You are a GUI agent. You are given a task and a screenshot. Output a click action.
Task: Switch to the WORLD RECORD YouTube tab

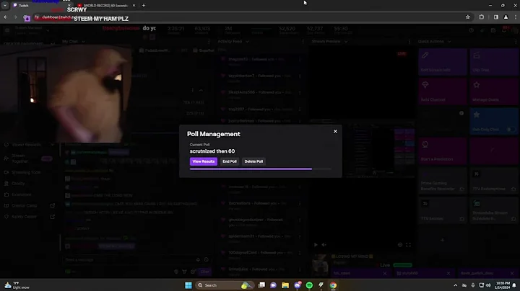pos(105,6)
